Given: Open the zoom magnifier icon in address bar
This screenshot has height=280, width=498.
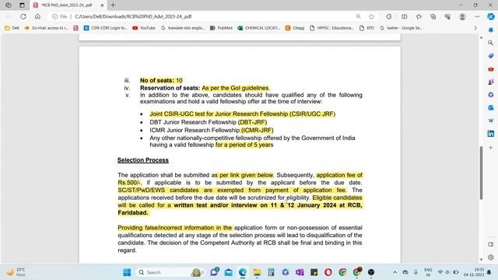Looking at the screenshot, I should pyautogui.click(x=358, y=16).
